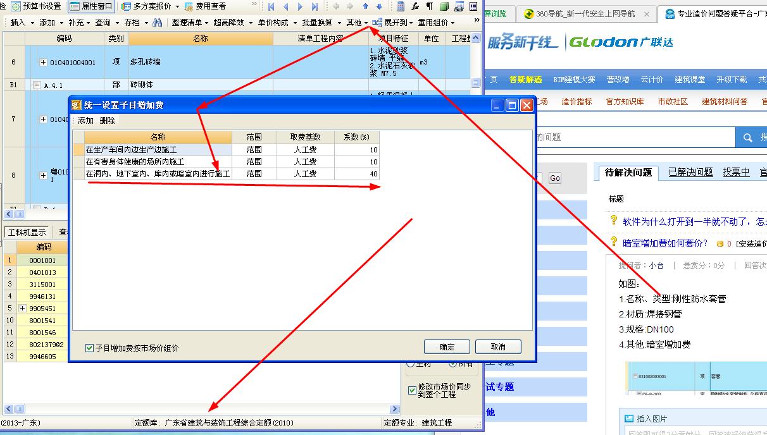Toggle 修改市场价同步到整个工程 checkbox
The width and height of the screenshot is (767, 435).
click(x=411, y=390)
